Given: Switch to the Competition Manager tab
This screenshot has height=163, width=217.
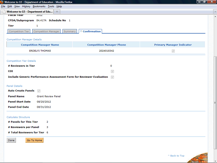Looking at the screenshot, I should pos(46,31).
